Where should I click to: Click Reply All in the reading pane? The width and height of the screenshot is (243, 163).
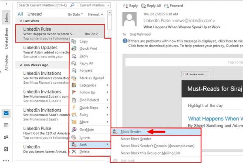[151, 6]
